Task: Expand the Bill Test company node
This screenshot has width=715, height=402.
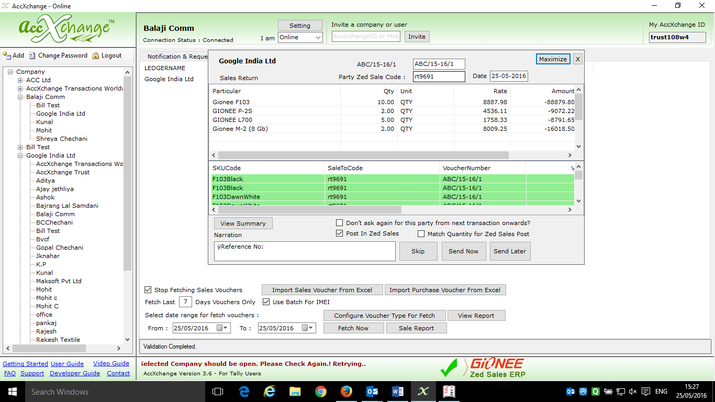Action: [x=20, y=147]
